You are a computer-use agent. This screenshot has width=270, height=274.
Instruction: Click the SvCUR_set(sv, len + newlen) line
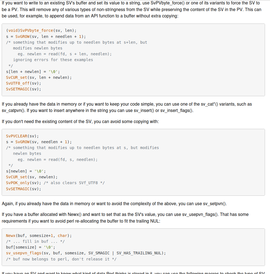(39, 77)
